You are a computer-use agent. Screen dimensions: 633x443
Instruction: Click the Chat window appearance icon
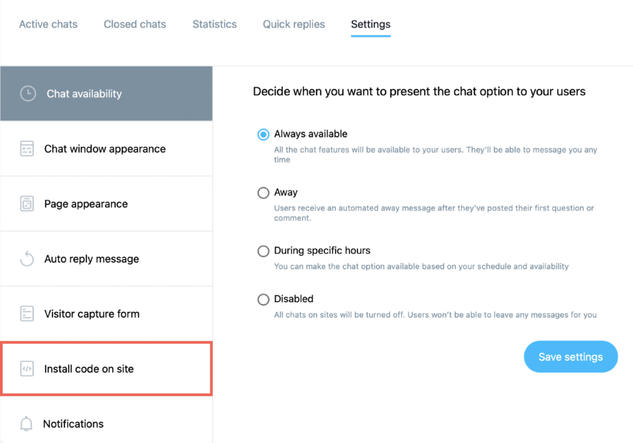point(27,148)
